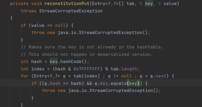Click key inside the equals parentheses
202x107 pixels.
click(x=133, y=83)
